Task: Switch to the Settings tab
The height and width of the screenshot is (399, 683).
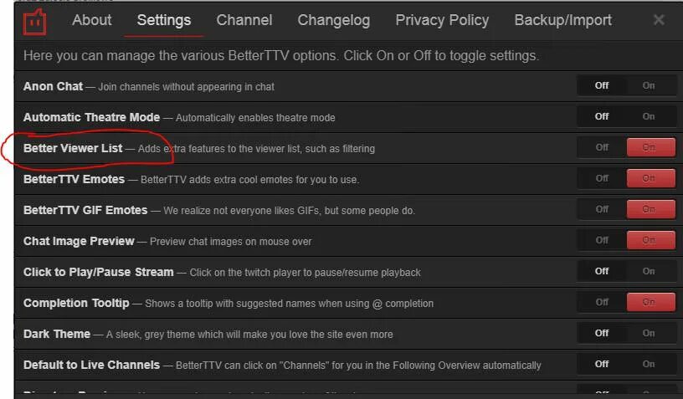Action: click(164, 20)
